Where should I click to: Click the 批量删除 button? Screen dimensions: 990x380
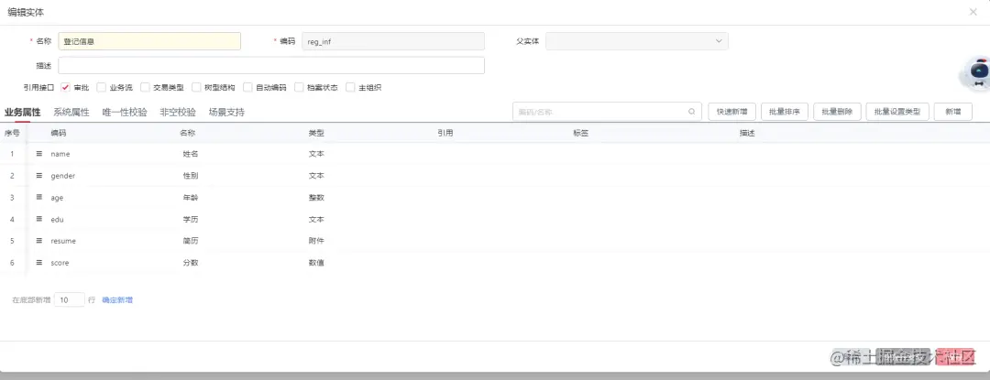[x=837, y=112]
